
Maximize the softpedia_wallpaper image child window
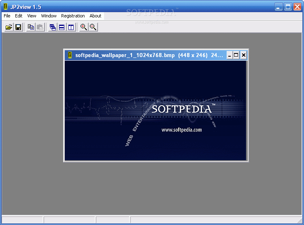coord(236,55)
